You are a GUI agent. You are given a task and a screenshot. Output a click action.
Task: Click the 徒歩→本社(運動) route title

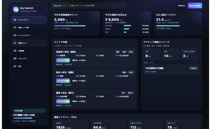click(x=65, y=72)
